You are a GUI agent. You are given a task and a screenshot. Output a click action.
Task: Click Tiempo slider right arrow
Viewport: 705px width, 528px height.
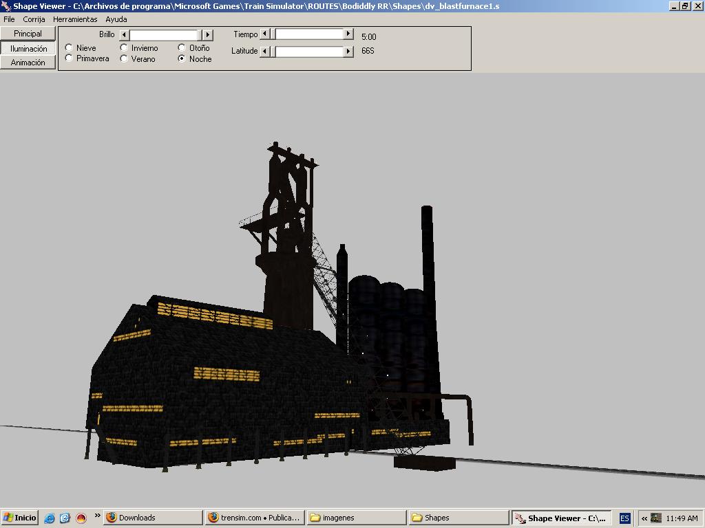[348, 34]
